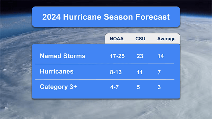The height and width of the screenshot is (119, 212).
Task: Pick CSU Category 3+ value 5
Action: click(138, 87)
